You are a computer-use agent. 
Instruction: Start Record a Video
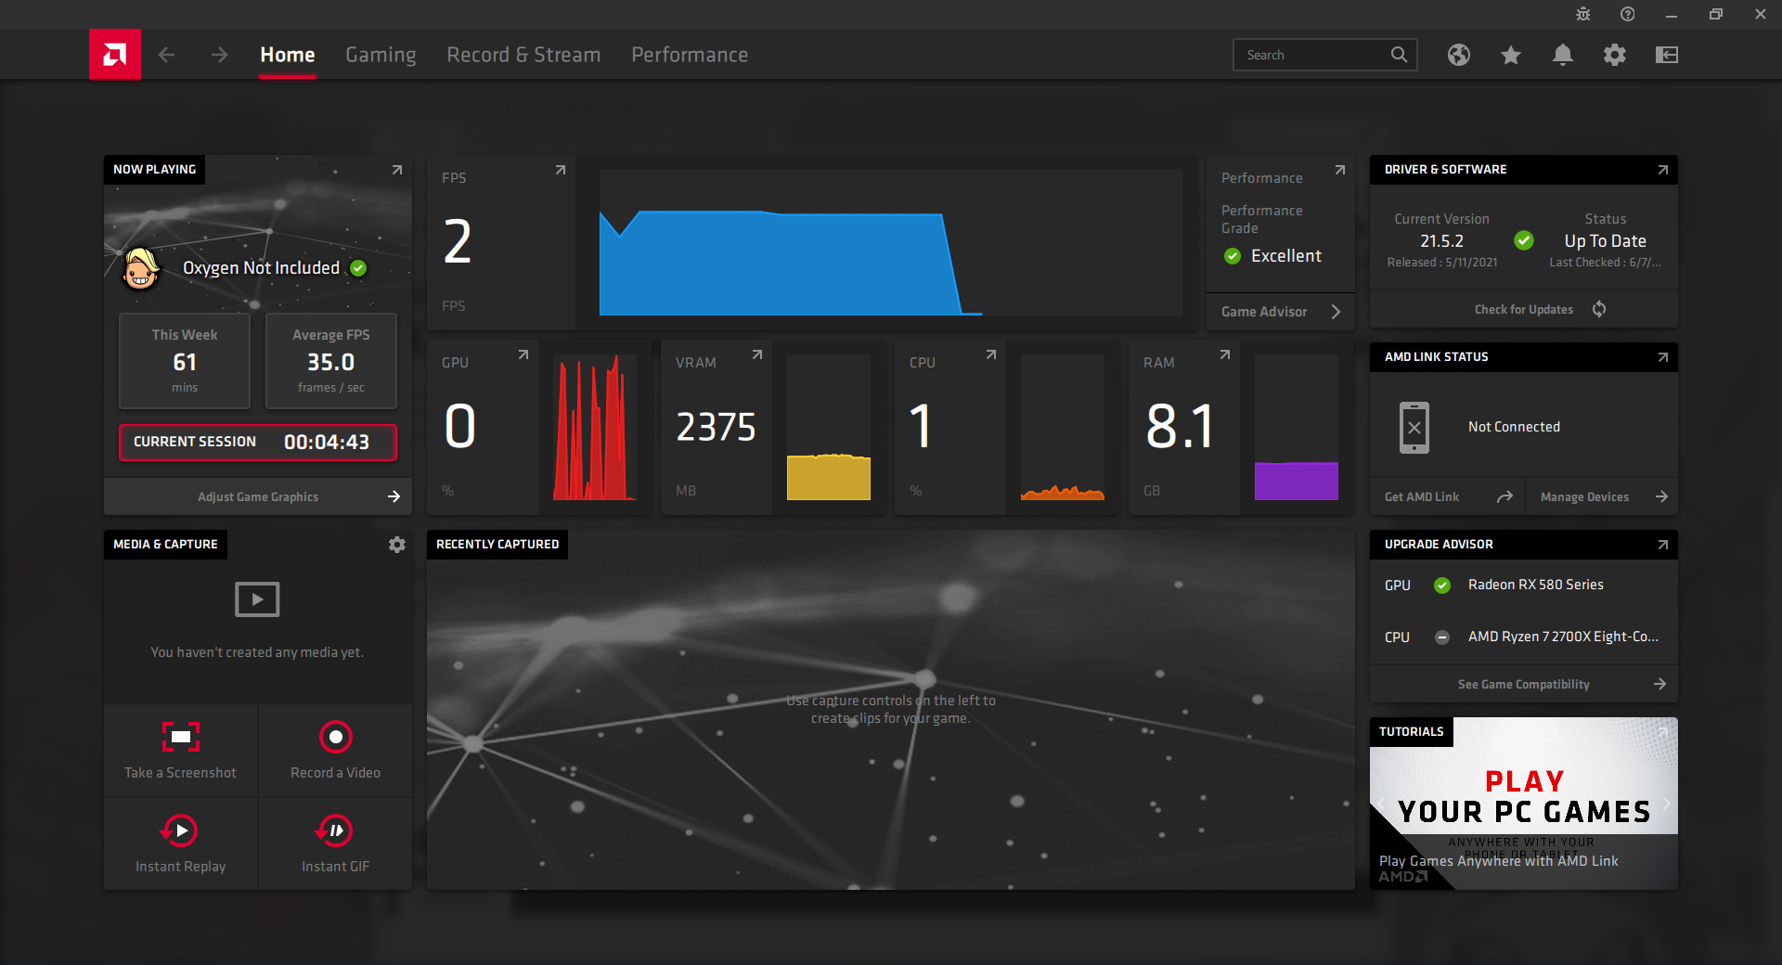click(x=335, y=738)
